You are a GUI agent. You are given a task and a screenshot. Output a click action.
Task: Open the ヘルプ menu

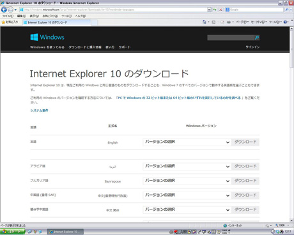(81, 16)
